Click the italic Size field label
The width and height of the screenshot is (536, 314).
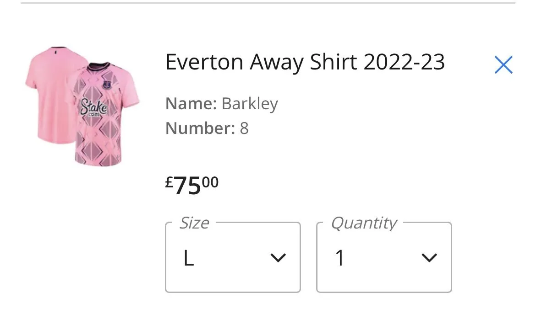coord(194,223)
